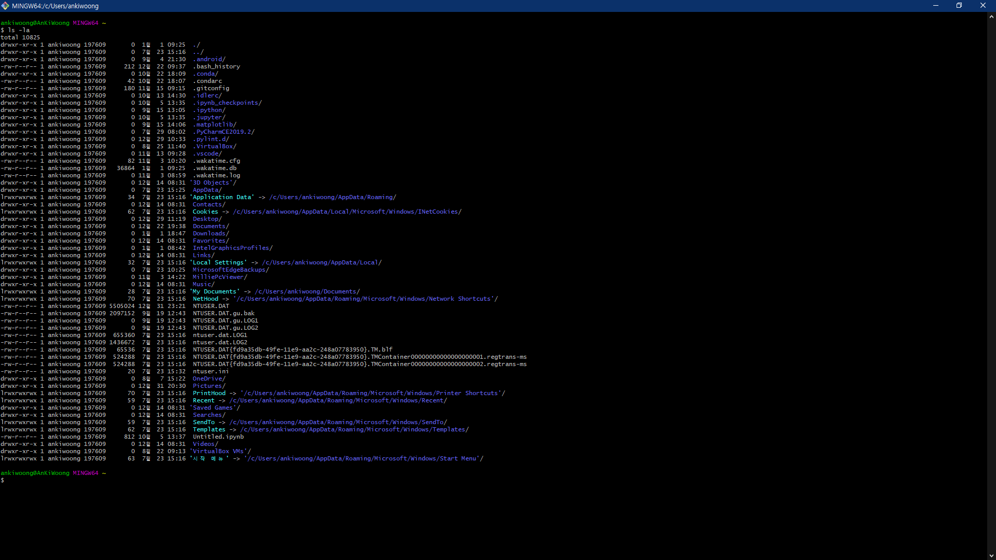Click the Documents/ directory entry
Viewport: 996px width, 560px height.
tap(211, 226)
